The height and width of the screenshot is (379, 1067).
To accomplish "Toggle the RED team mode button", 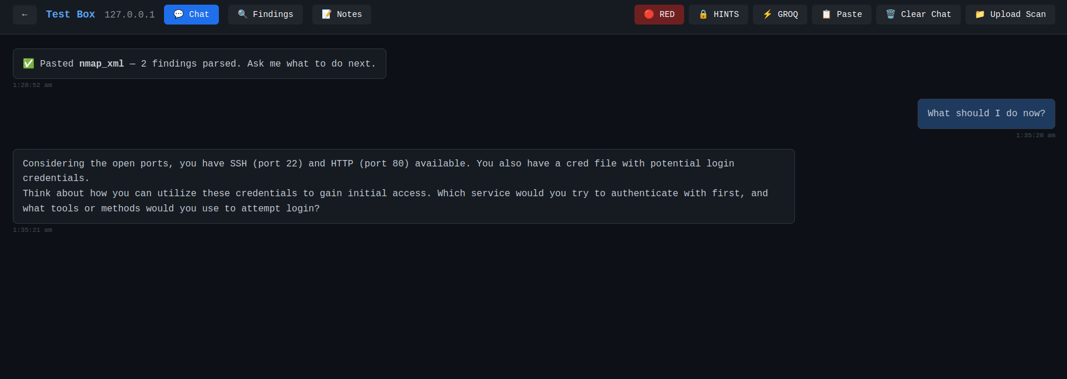I will tap(659, 15).
